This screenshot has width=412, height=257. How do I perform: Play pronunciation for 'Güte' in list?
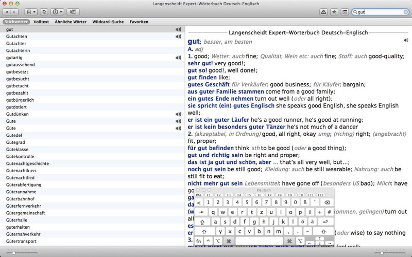pyautogui.click(x=178, y=128)
